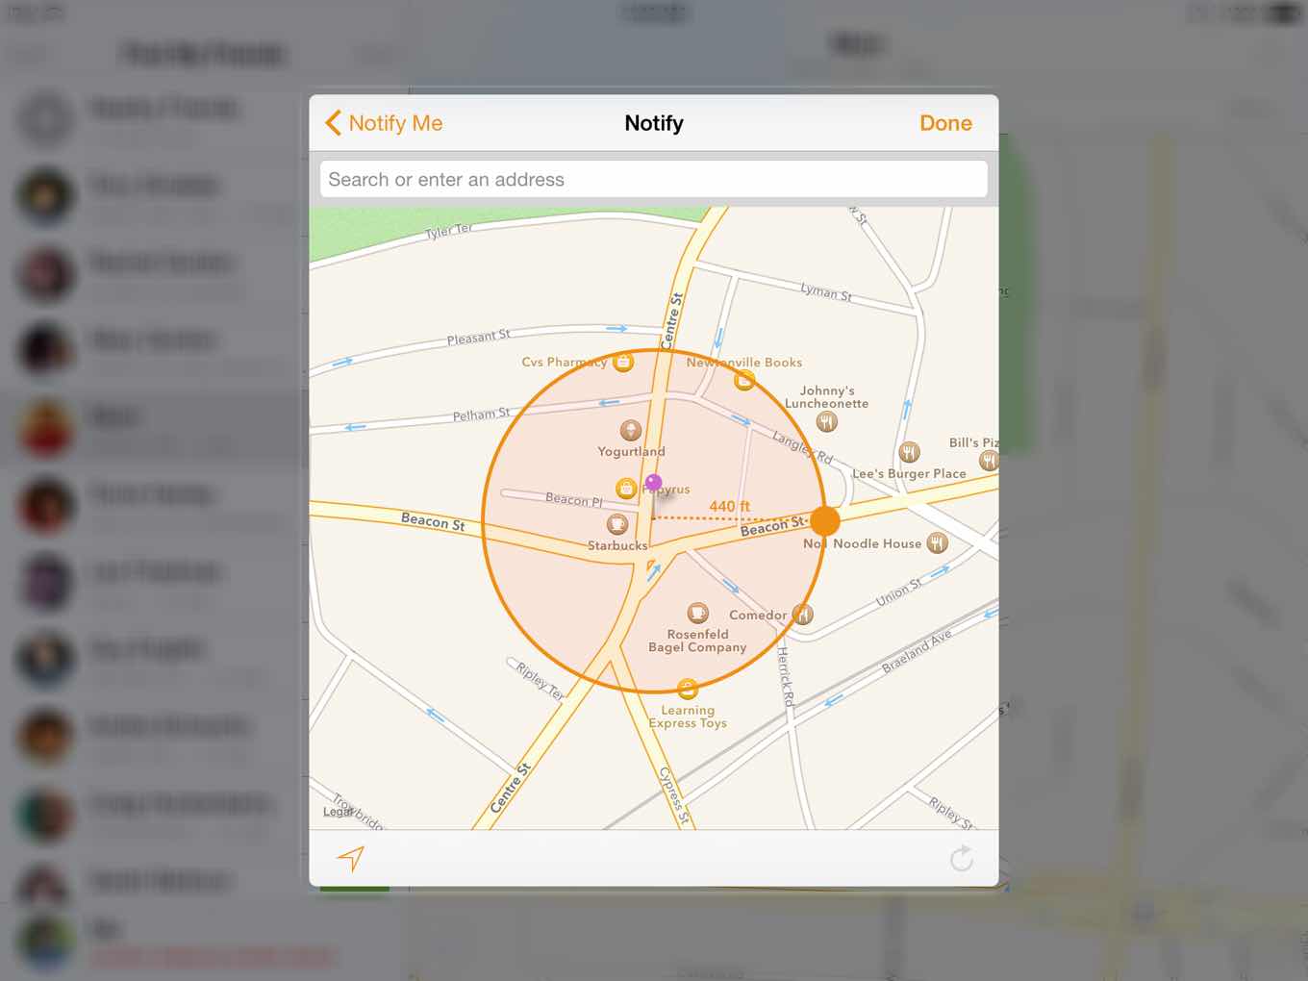Tap the Newtonville Books icon
The image size is (1308, 981).
point(744,380)
